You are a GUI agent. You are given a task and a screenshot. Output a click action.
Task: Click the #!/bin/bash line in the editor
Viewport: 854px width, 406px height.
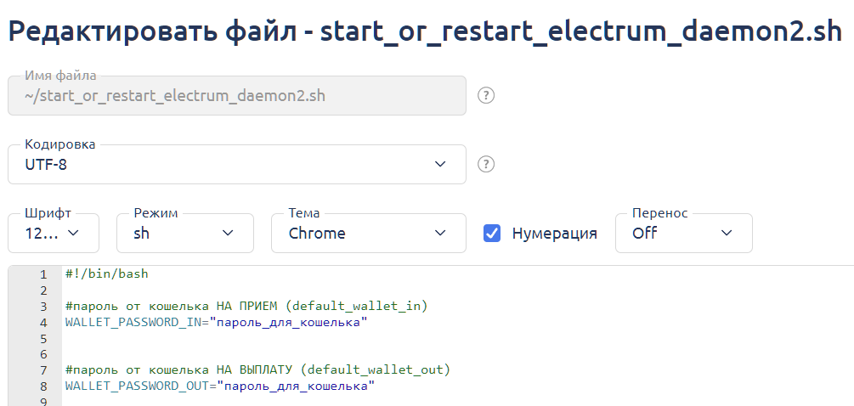106,274
